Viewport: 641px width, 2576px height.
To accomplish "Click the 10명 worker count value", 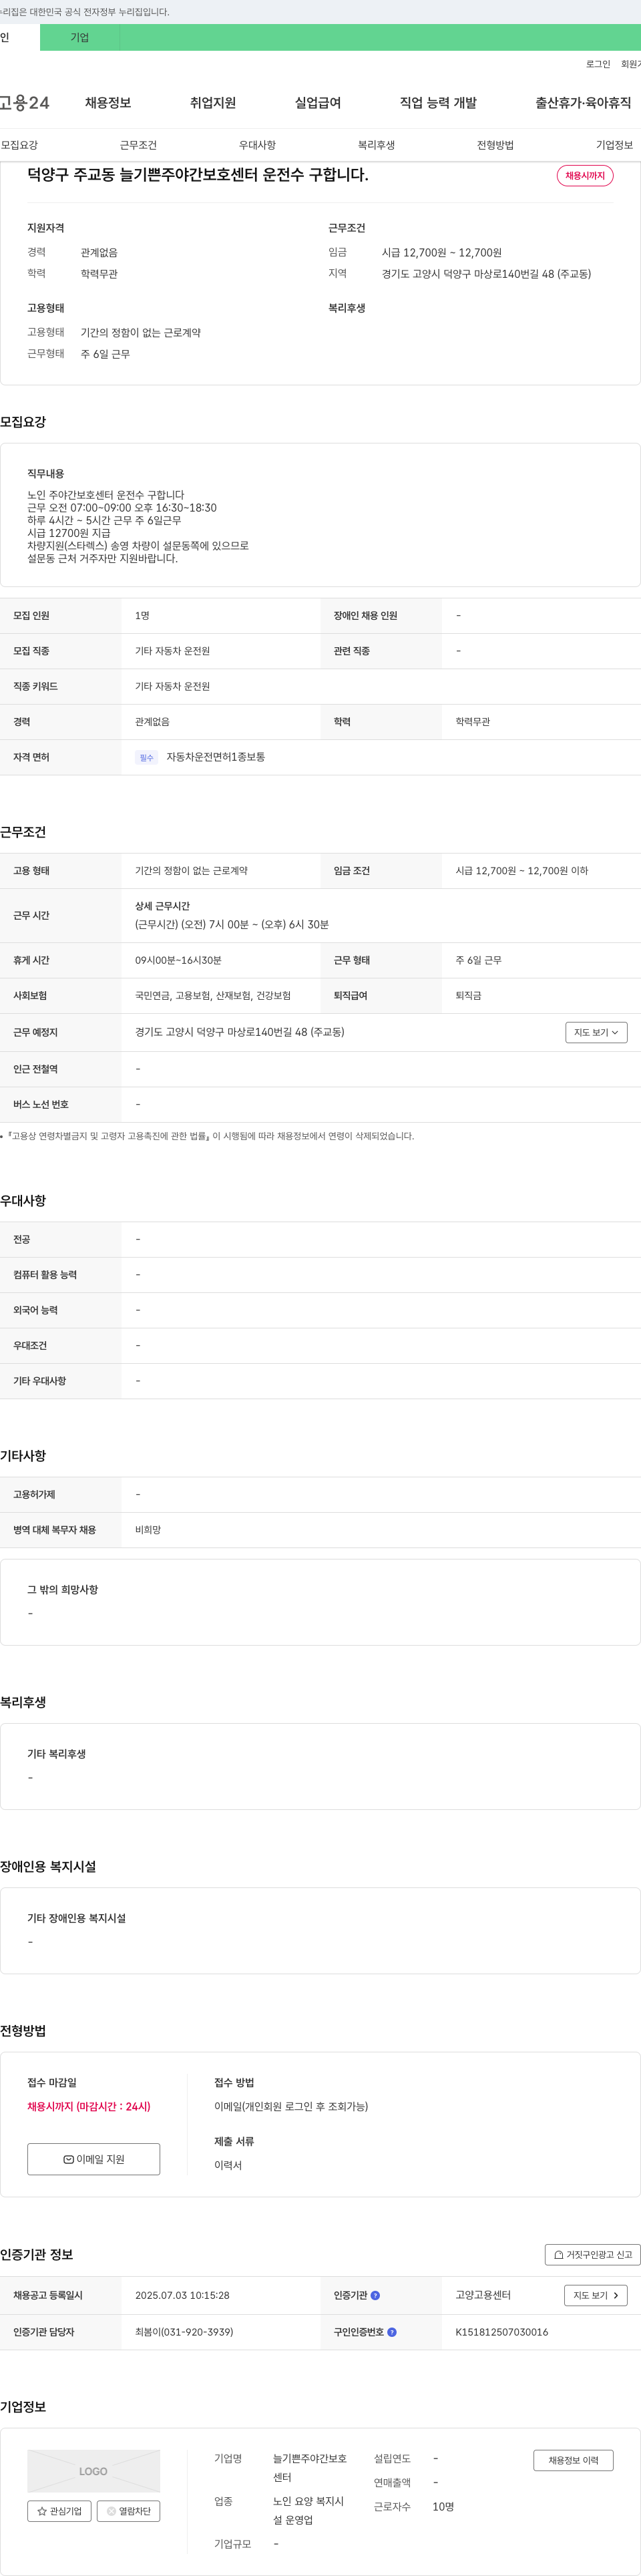I will (x=443, y=2507).
